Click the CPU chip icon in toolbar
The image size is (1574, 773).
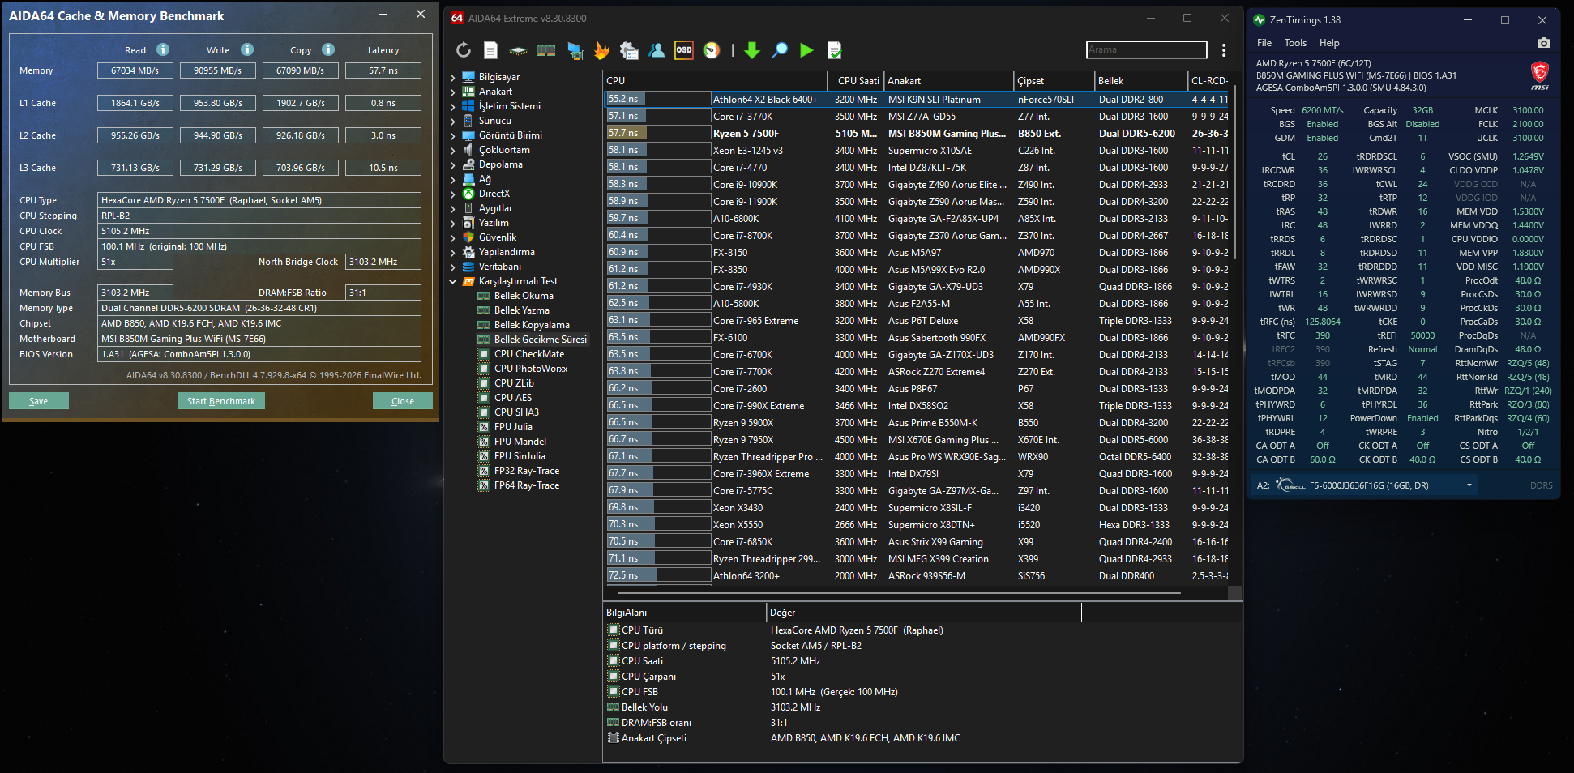click(518, 50)
